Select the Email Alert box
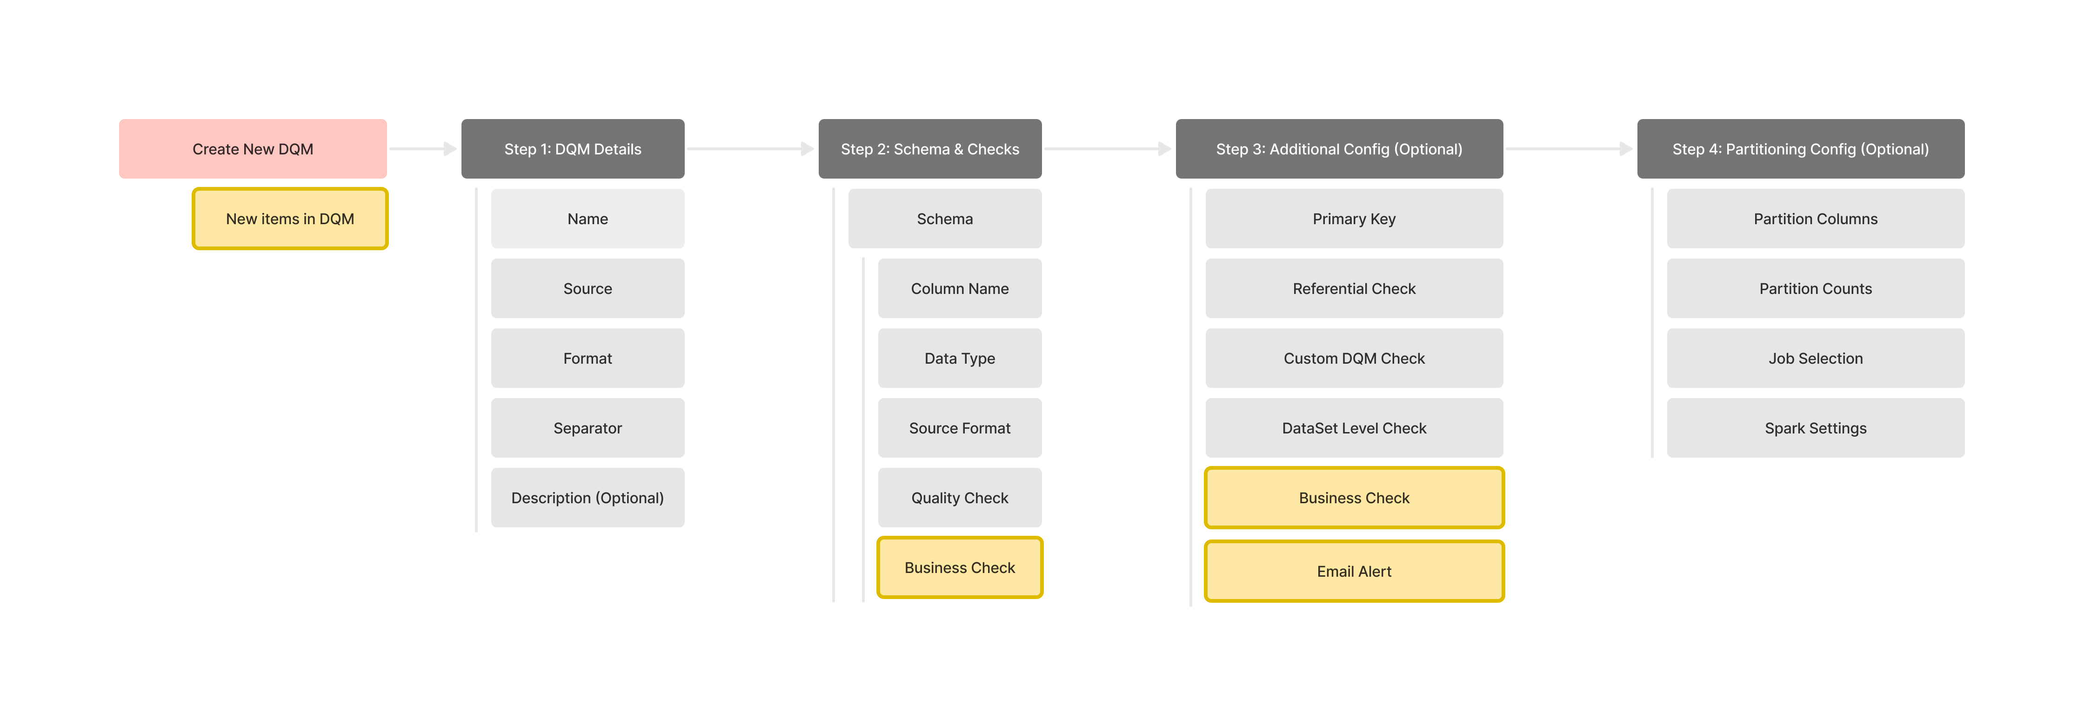This screenshot has width=2084, height=726. 1354,572
